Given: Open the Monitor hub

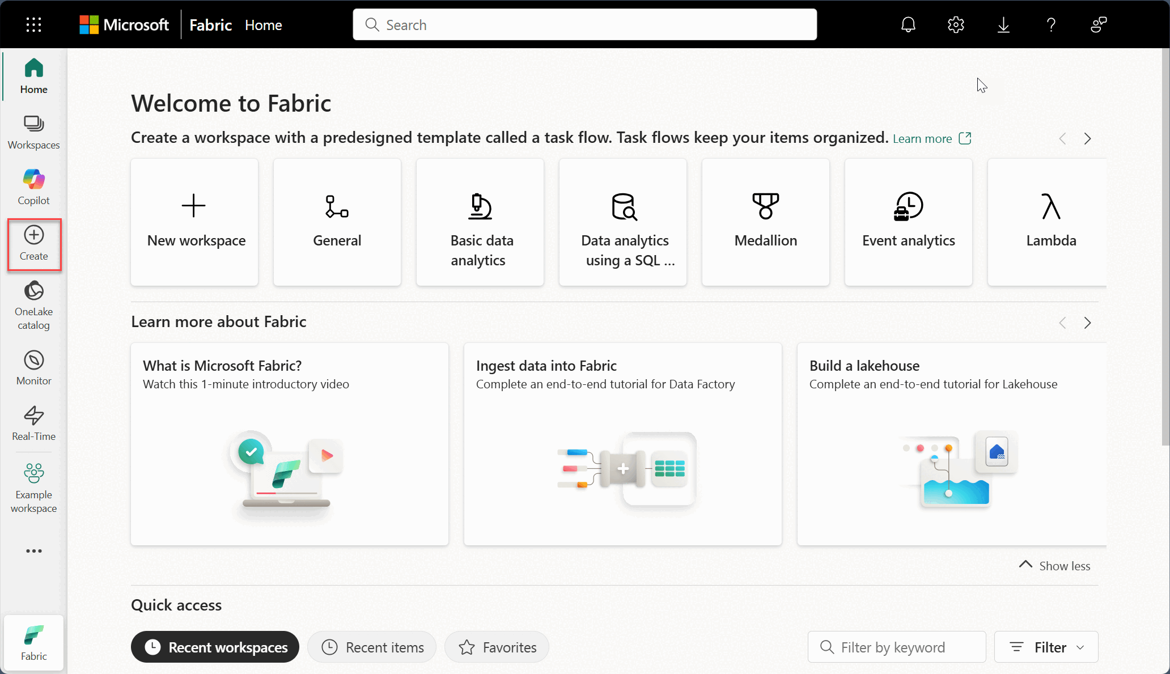Looking at the screenshot, I should [x=33, y=367].
